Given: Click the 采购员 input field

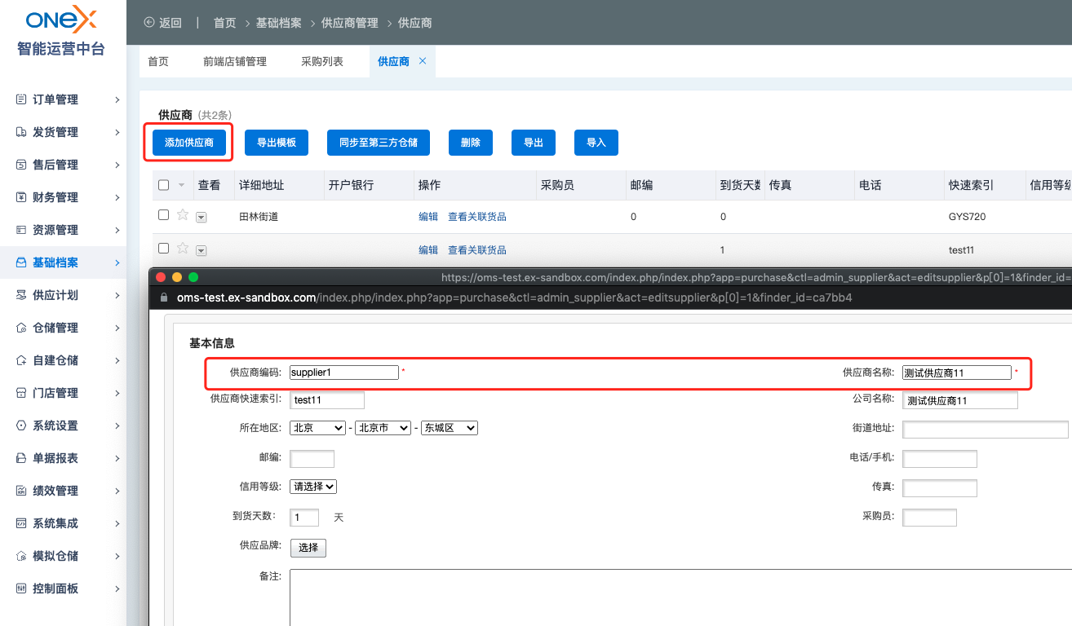Looking at the screenshot, I should [930, 518].
